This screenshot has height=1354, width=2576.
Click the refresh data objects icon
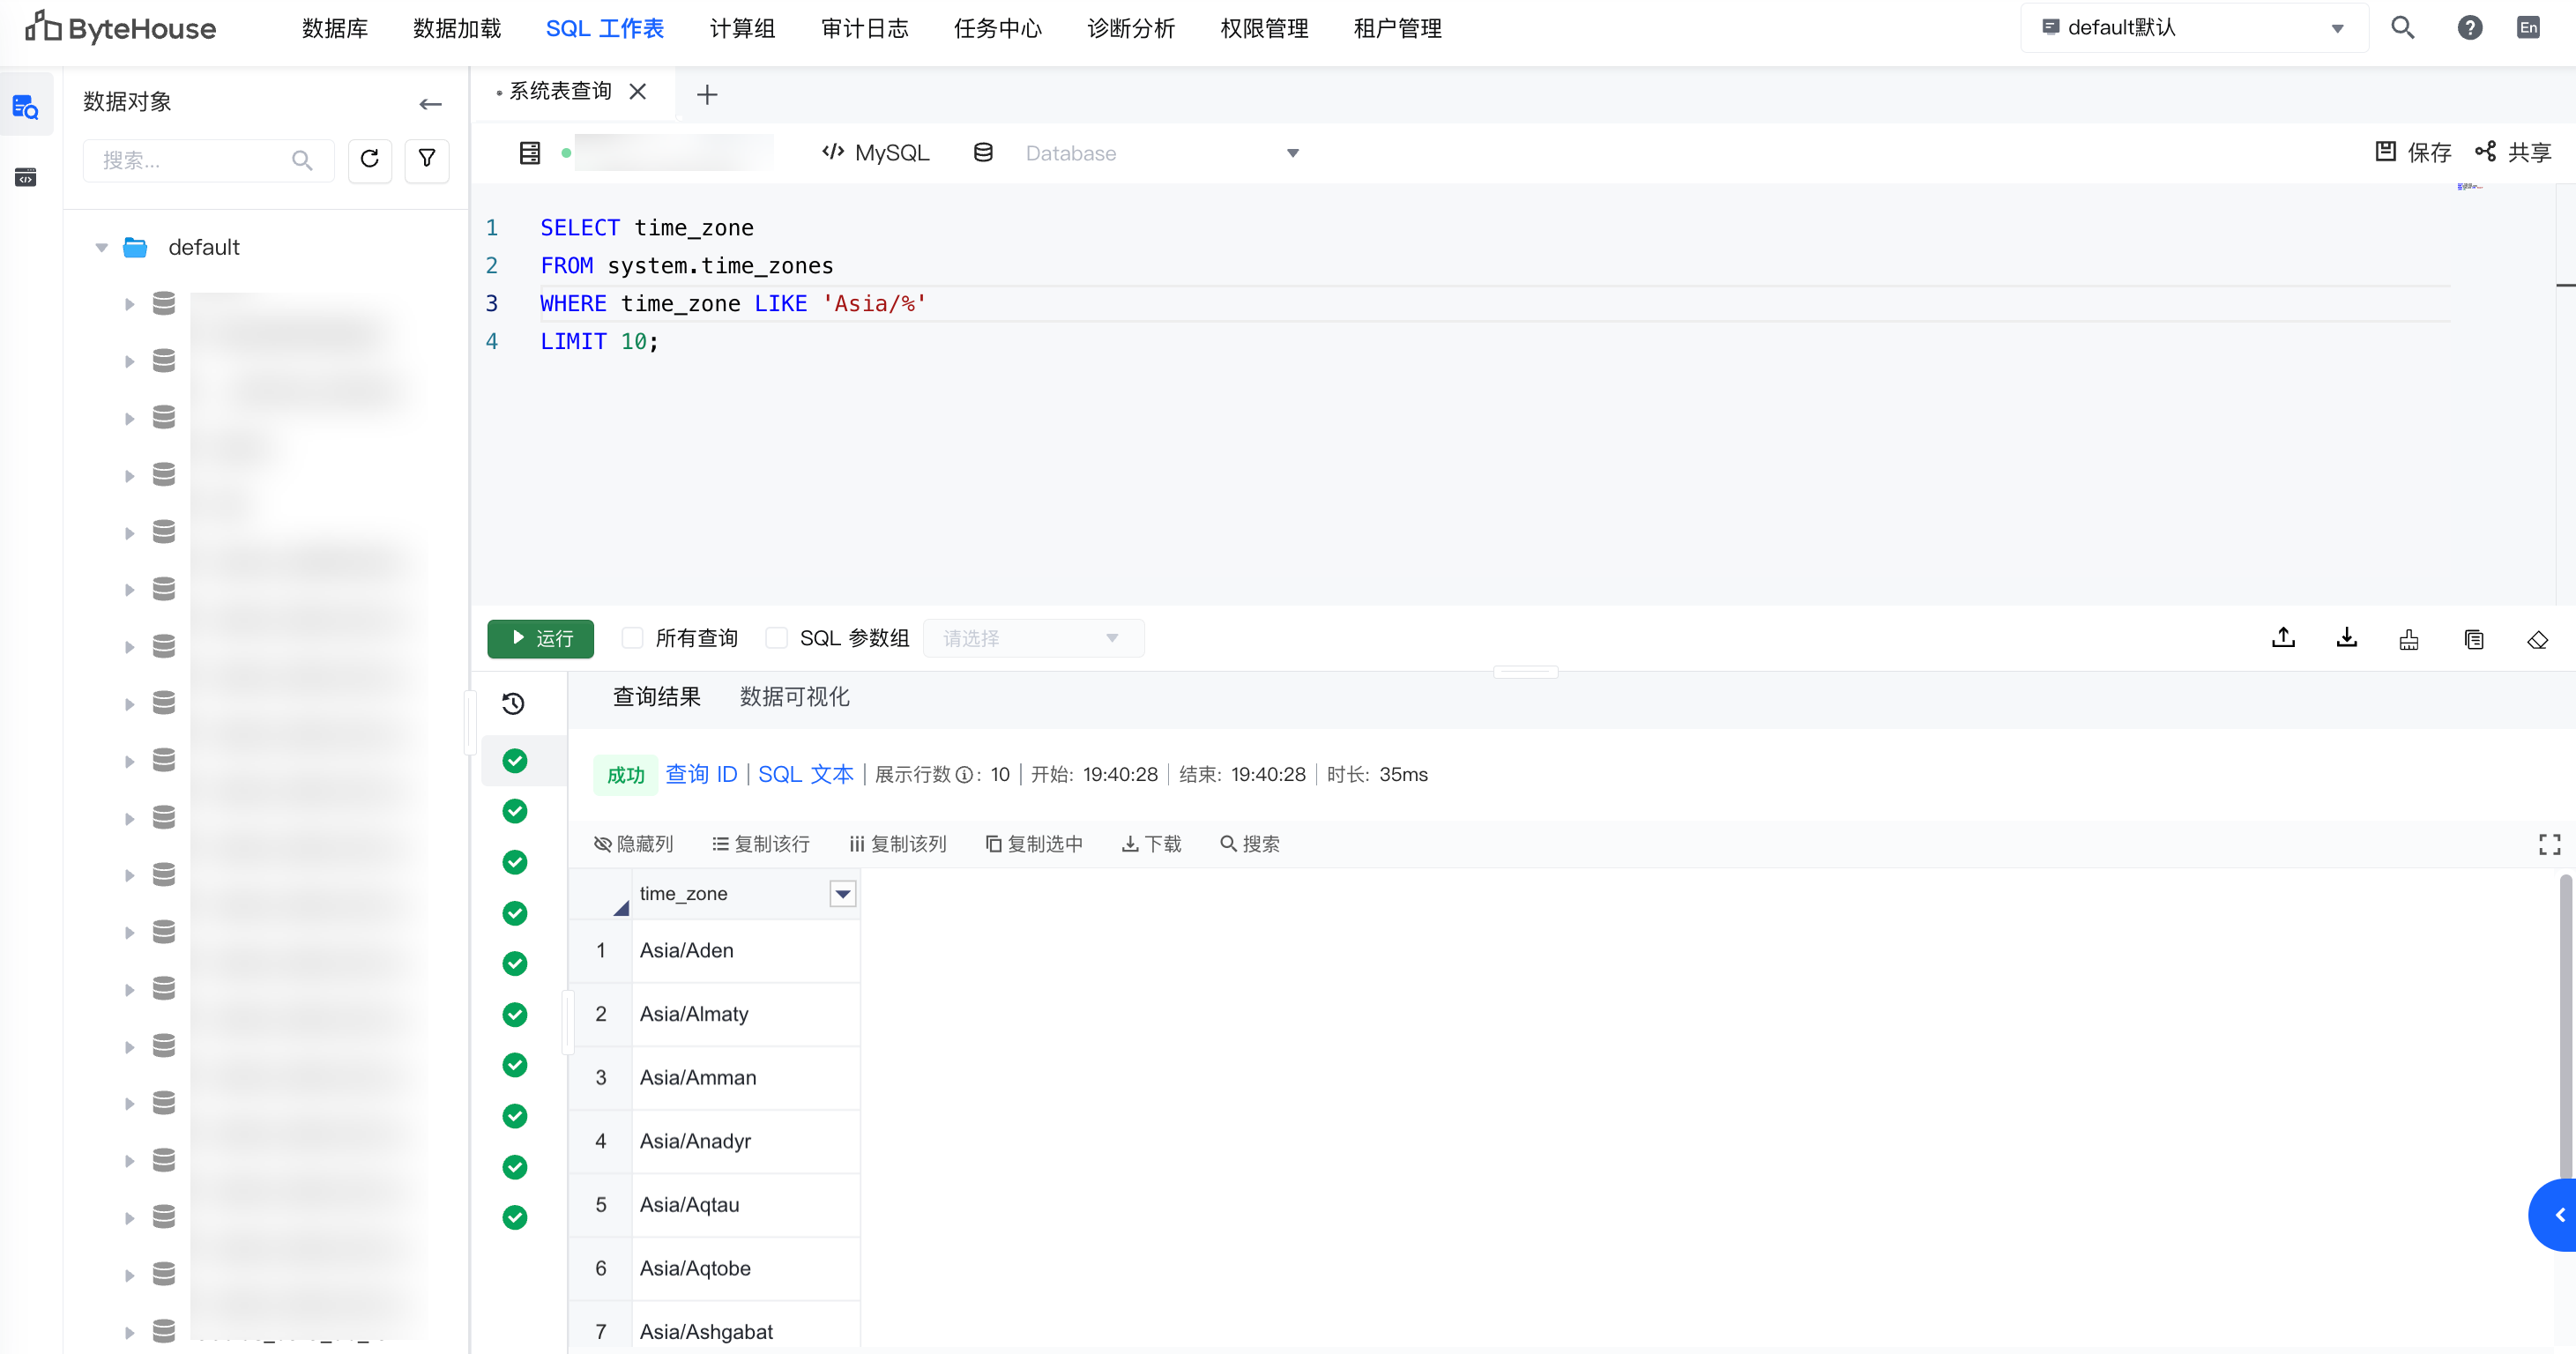coord(369,159)
